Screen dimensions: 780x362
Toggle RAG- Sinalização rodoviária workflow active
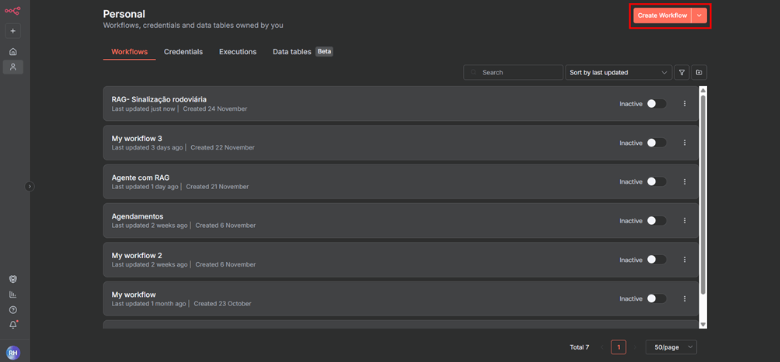click(x=656, y=104)
